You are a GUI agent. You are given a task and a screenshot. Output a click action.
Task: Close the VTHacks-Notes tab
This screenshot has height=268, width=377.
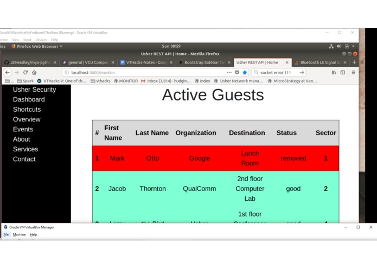(171, 62)
